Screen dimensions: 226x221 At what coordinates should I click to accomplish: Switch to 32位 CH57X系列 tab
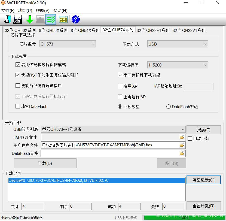click(118, 30)
